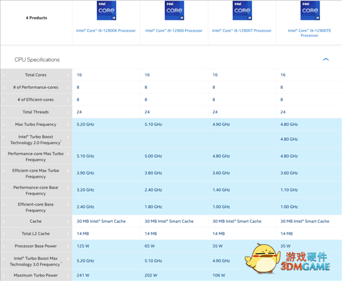Click left arrow on Total L2 Cache row
Screen dimensions: 342x281
click(4, 234)
